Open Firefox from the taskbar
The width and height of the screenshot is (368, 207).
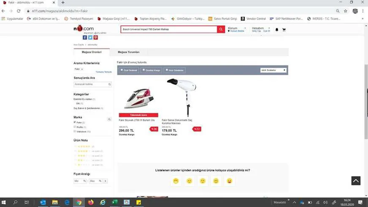point(91,202)
